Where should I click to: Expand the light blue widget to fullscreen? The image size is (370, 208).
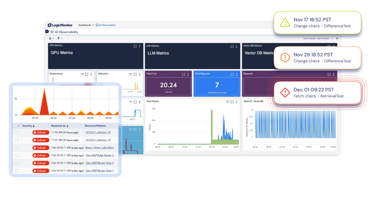[135, 129]
